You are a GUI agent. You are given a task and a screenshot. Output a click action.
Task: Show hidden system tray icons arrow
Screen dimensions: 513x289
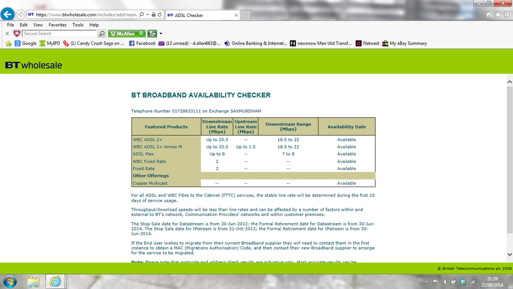426,282
